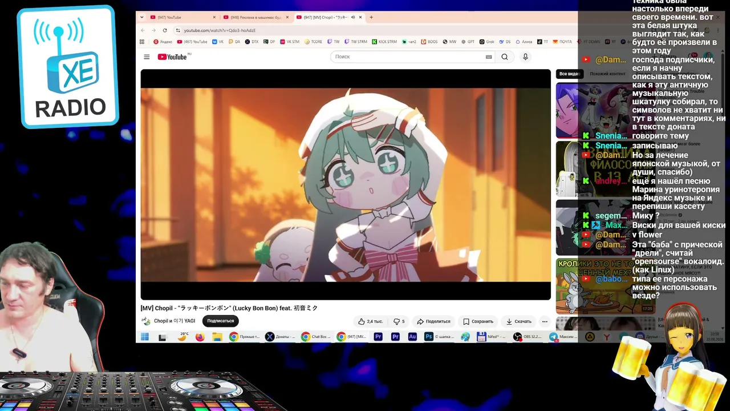Screen dimensions: 730x411
Task: Start voice search with the microphone icon
Action: tap(525, 57)
